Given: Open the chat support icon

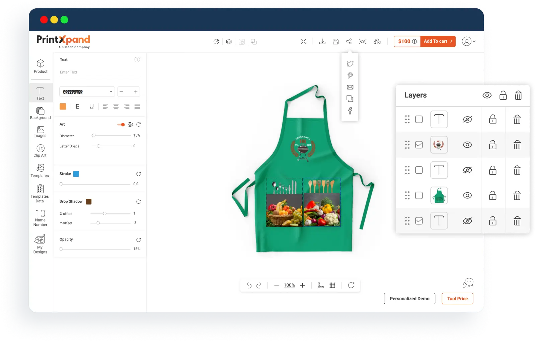Looking at the screenshot, I should click(468, 283).
